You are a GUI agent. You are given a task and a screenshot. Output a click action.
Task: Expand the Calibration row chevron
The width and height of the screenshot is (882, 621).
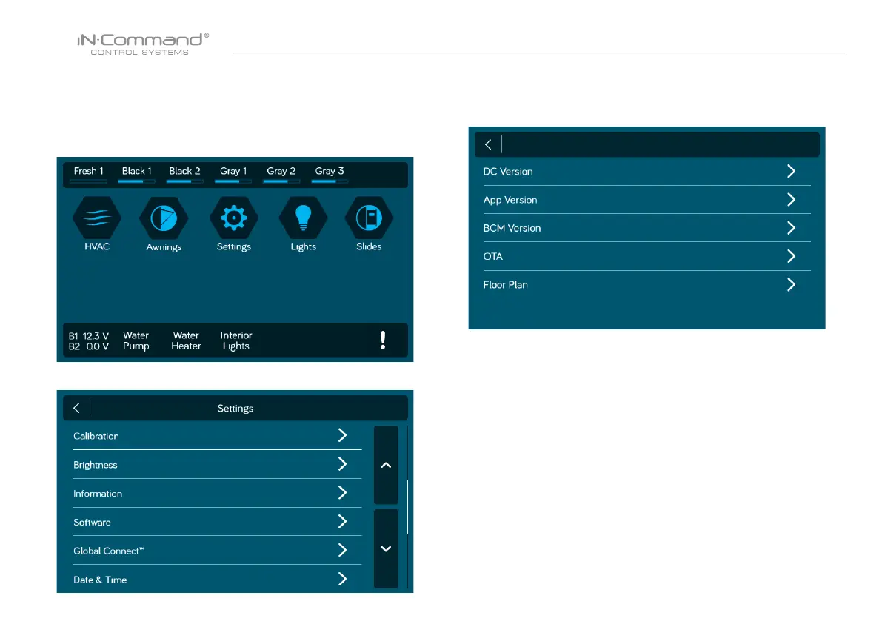click(342, 435)
